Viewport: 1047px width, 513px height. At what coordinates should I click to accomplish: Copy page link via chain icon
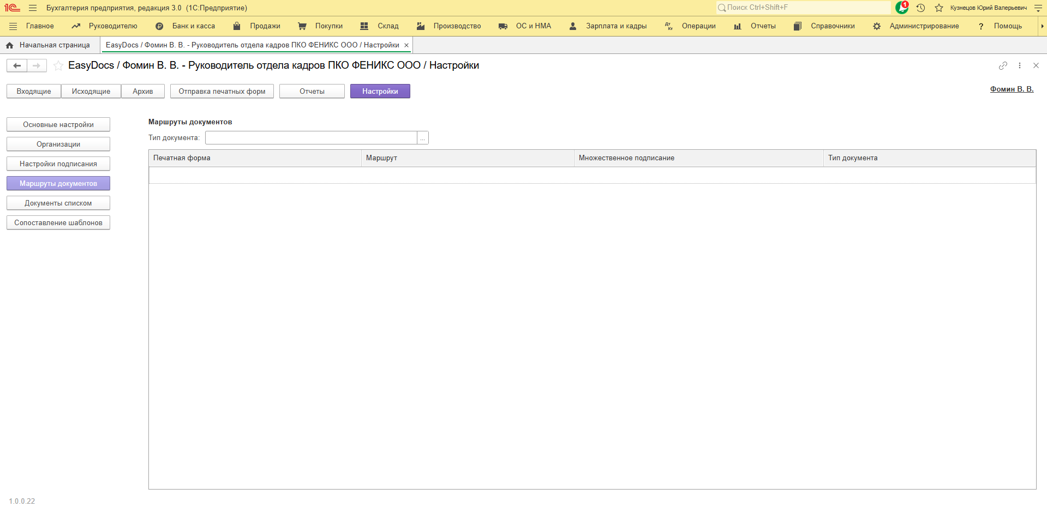tap(1003, 65)
